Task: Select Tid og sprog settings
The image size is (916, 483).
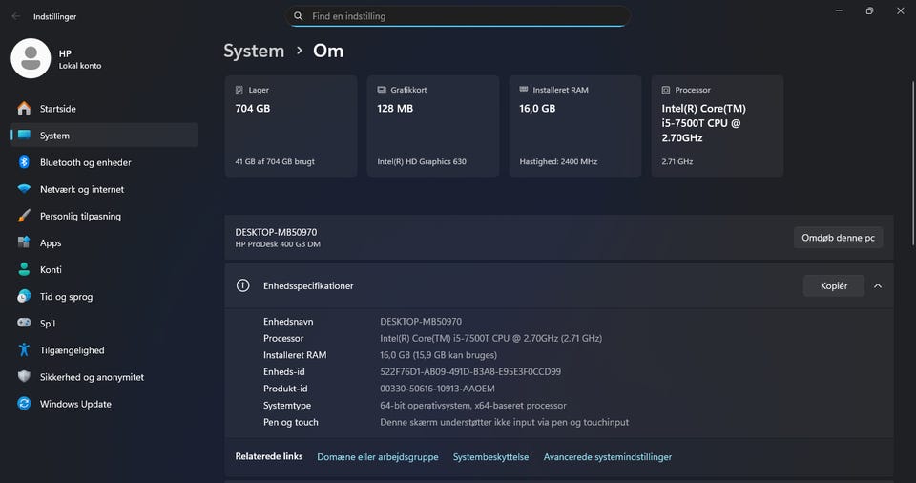Action: click(105, 297)
